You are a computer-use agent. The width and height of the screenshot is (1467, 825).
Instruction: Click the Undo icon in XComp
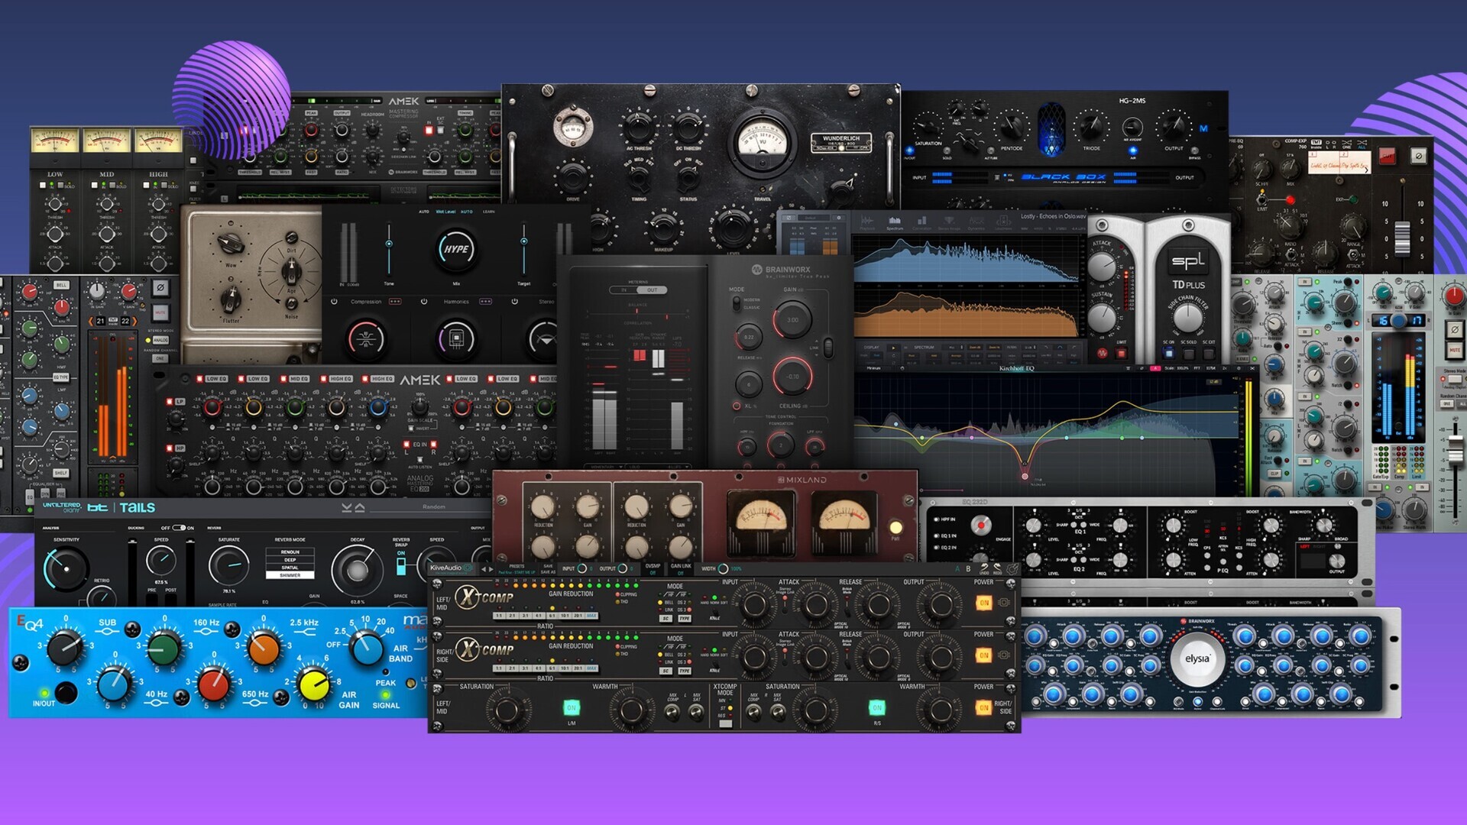click(984, 568)
